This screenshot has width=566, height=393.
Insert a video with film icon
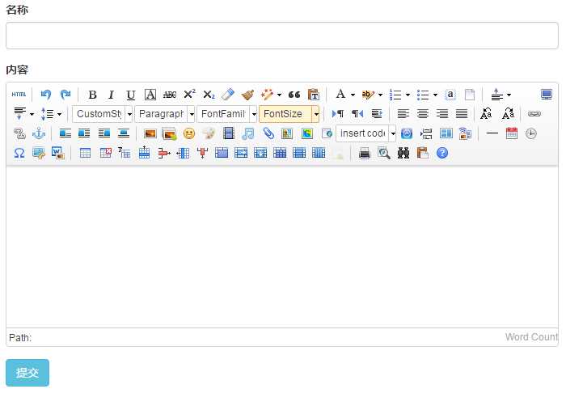pos(229,133)
